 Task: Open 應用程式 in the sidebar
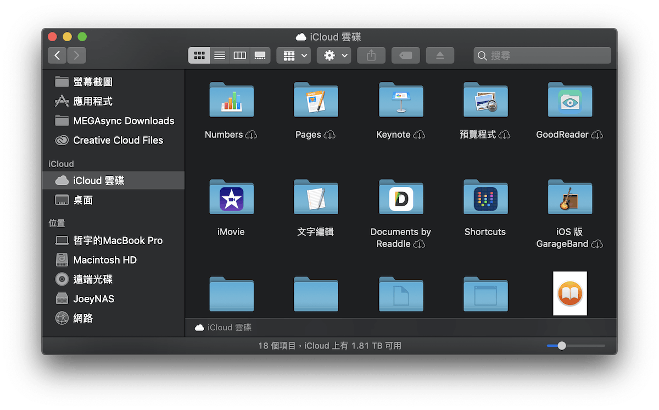click(113, 101)
